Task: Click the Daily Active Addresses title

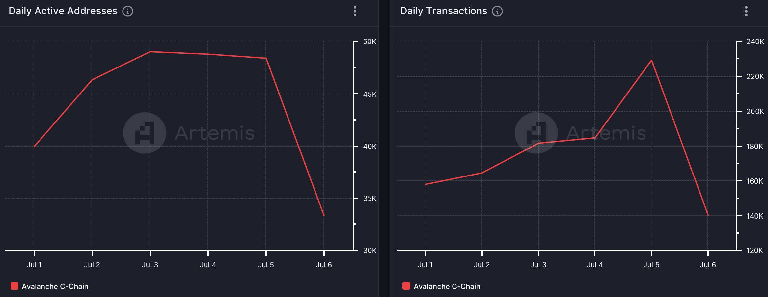Action: click(63, 11)
